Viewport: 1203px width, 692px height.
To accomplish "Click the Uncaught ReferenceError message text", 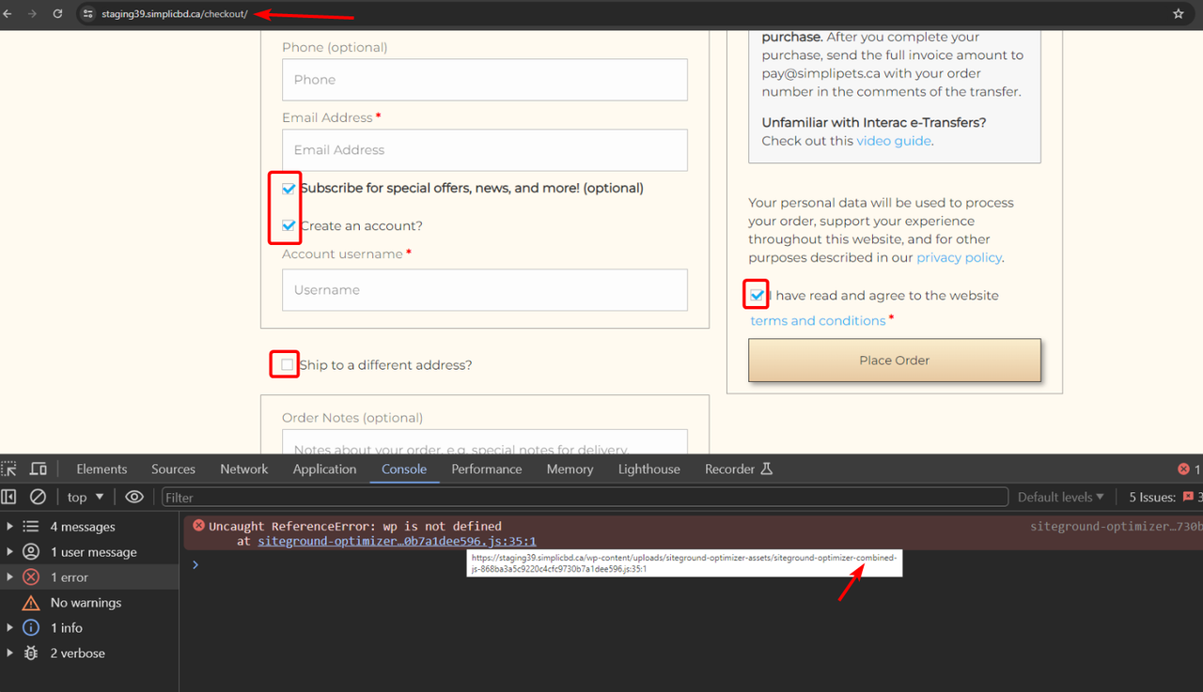I will pyautogui.click(x=355, y=526).
